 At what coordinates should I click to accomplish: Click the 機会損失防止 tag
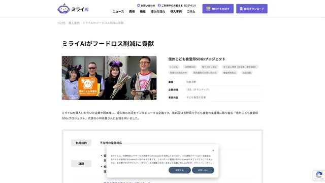click(230, 73)
